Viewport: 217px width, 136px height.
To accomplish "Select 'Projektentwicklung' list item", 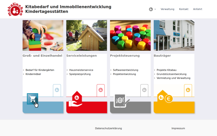I will click(x=124, y=74).
